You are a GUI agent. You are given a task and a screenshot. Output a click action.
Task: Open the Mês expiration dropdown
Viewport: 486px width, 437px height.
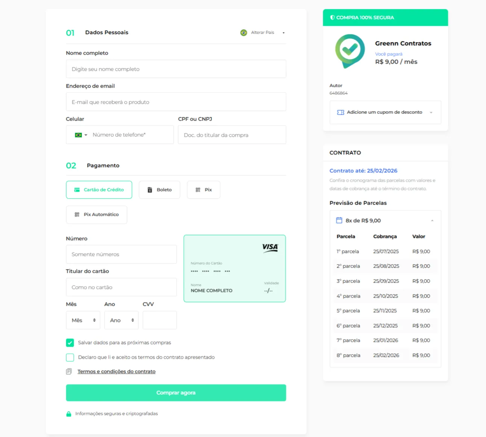pos(83,320)
